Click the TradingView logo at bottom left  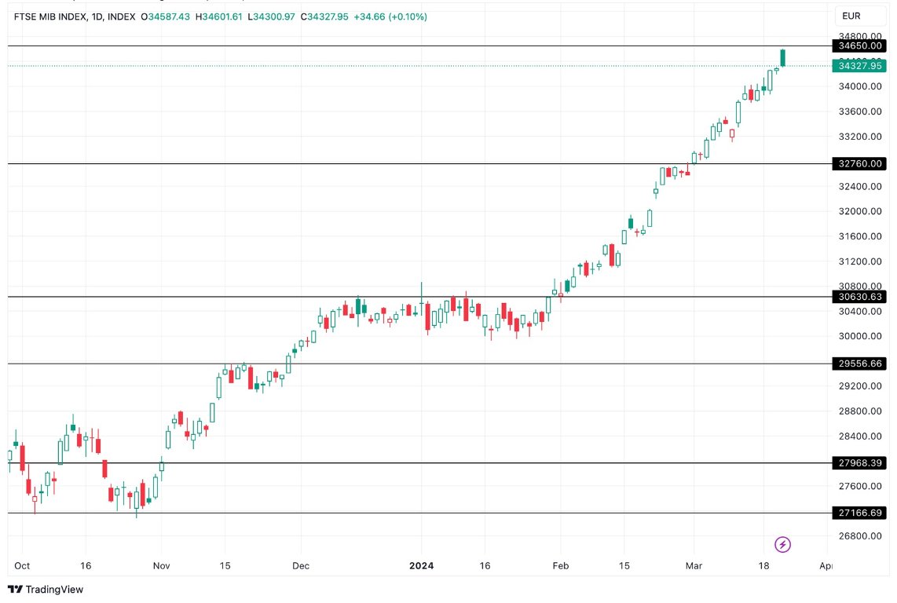tap(47, 589)
